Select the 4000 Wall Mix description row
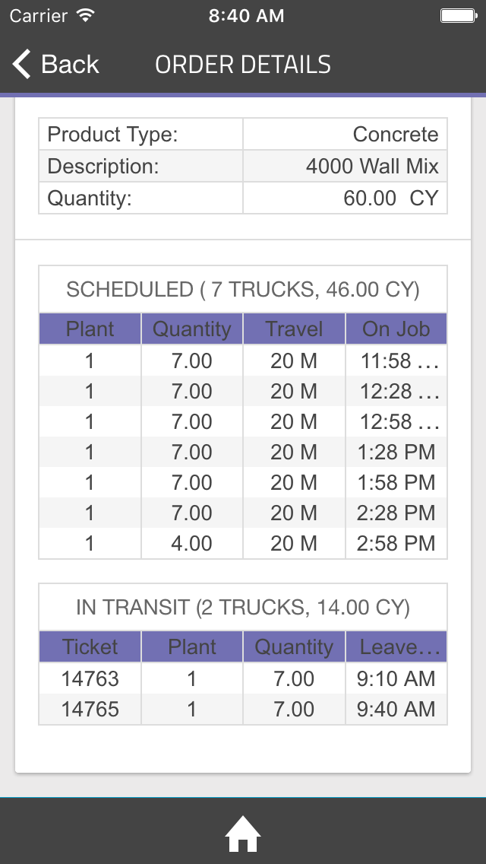The height and width of the screenshot is (864, 486). click(x=243, y=166)
